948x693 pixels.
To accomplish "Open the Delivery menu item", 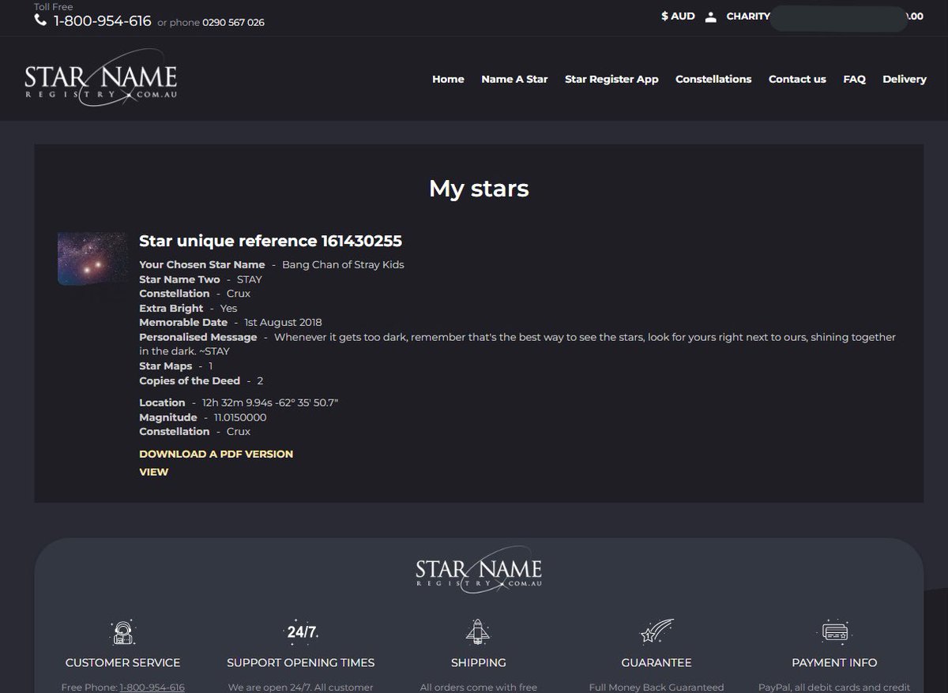I will click(x=905, y=79).
